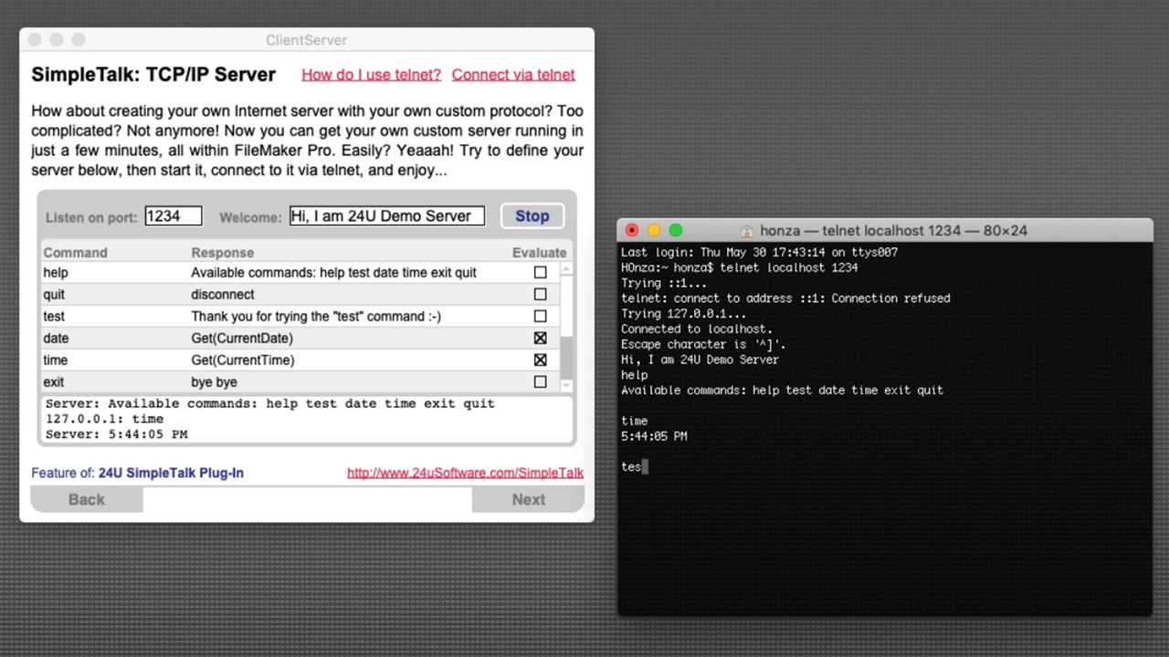Disable evaluation for the date command
Screen dimensions: 1169x657
pyautogui.click(x=540, y=338)
